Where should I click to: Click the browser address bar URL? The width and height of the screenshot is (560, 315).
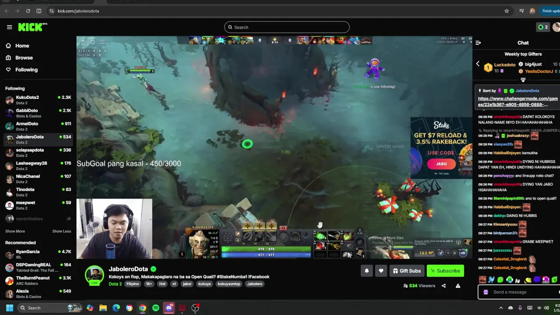coord(78,11)
